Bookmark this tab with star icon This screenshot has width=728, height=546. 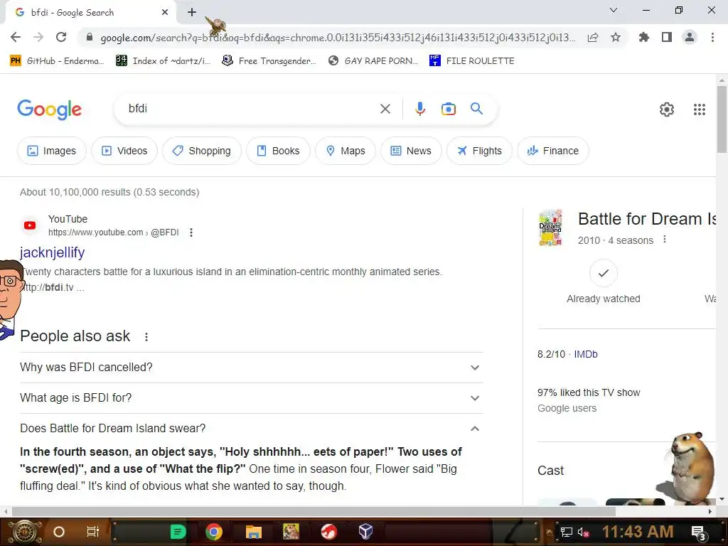[x=616, y=37]
